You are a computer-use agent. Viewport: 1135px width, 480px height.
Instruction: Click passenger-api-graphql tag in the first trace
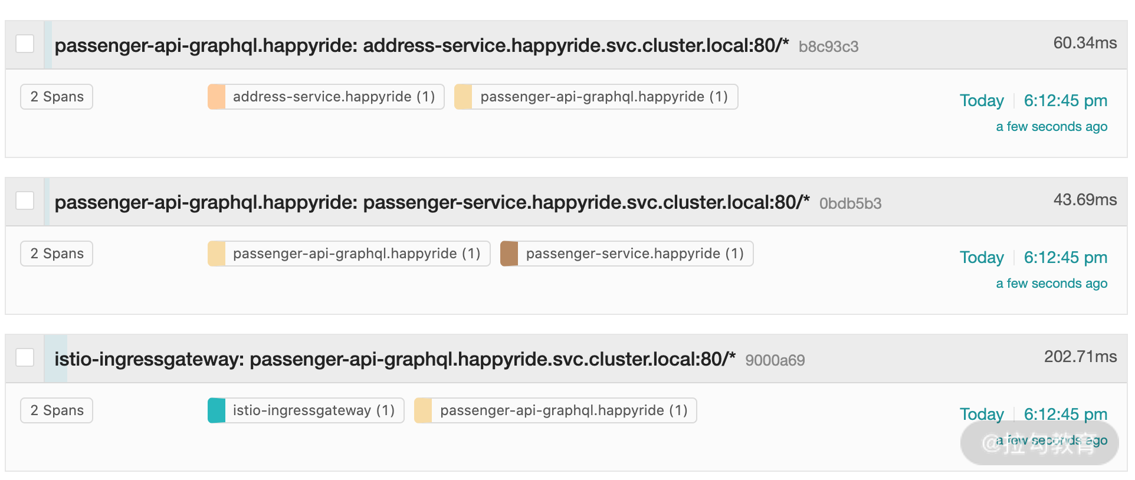click(x=596, y=97)
